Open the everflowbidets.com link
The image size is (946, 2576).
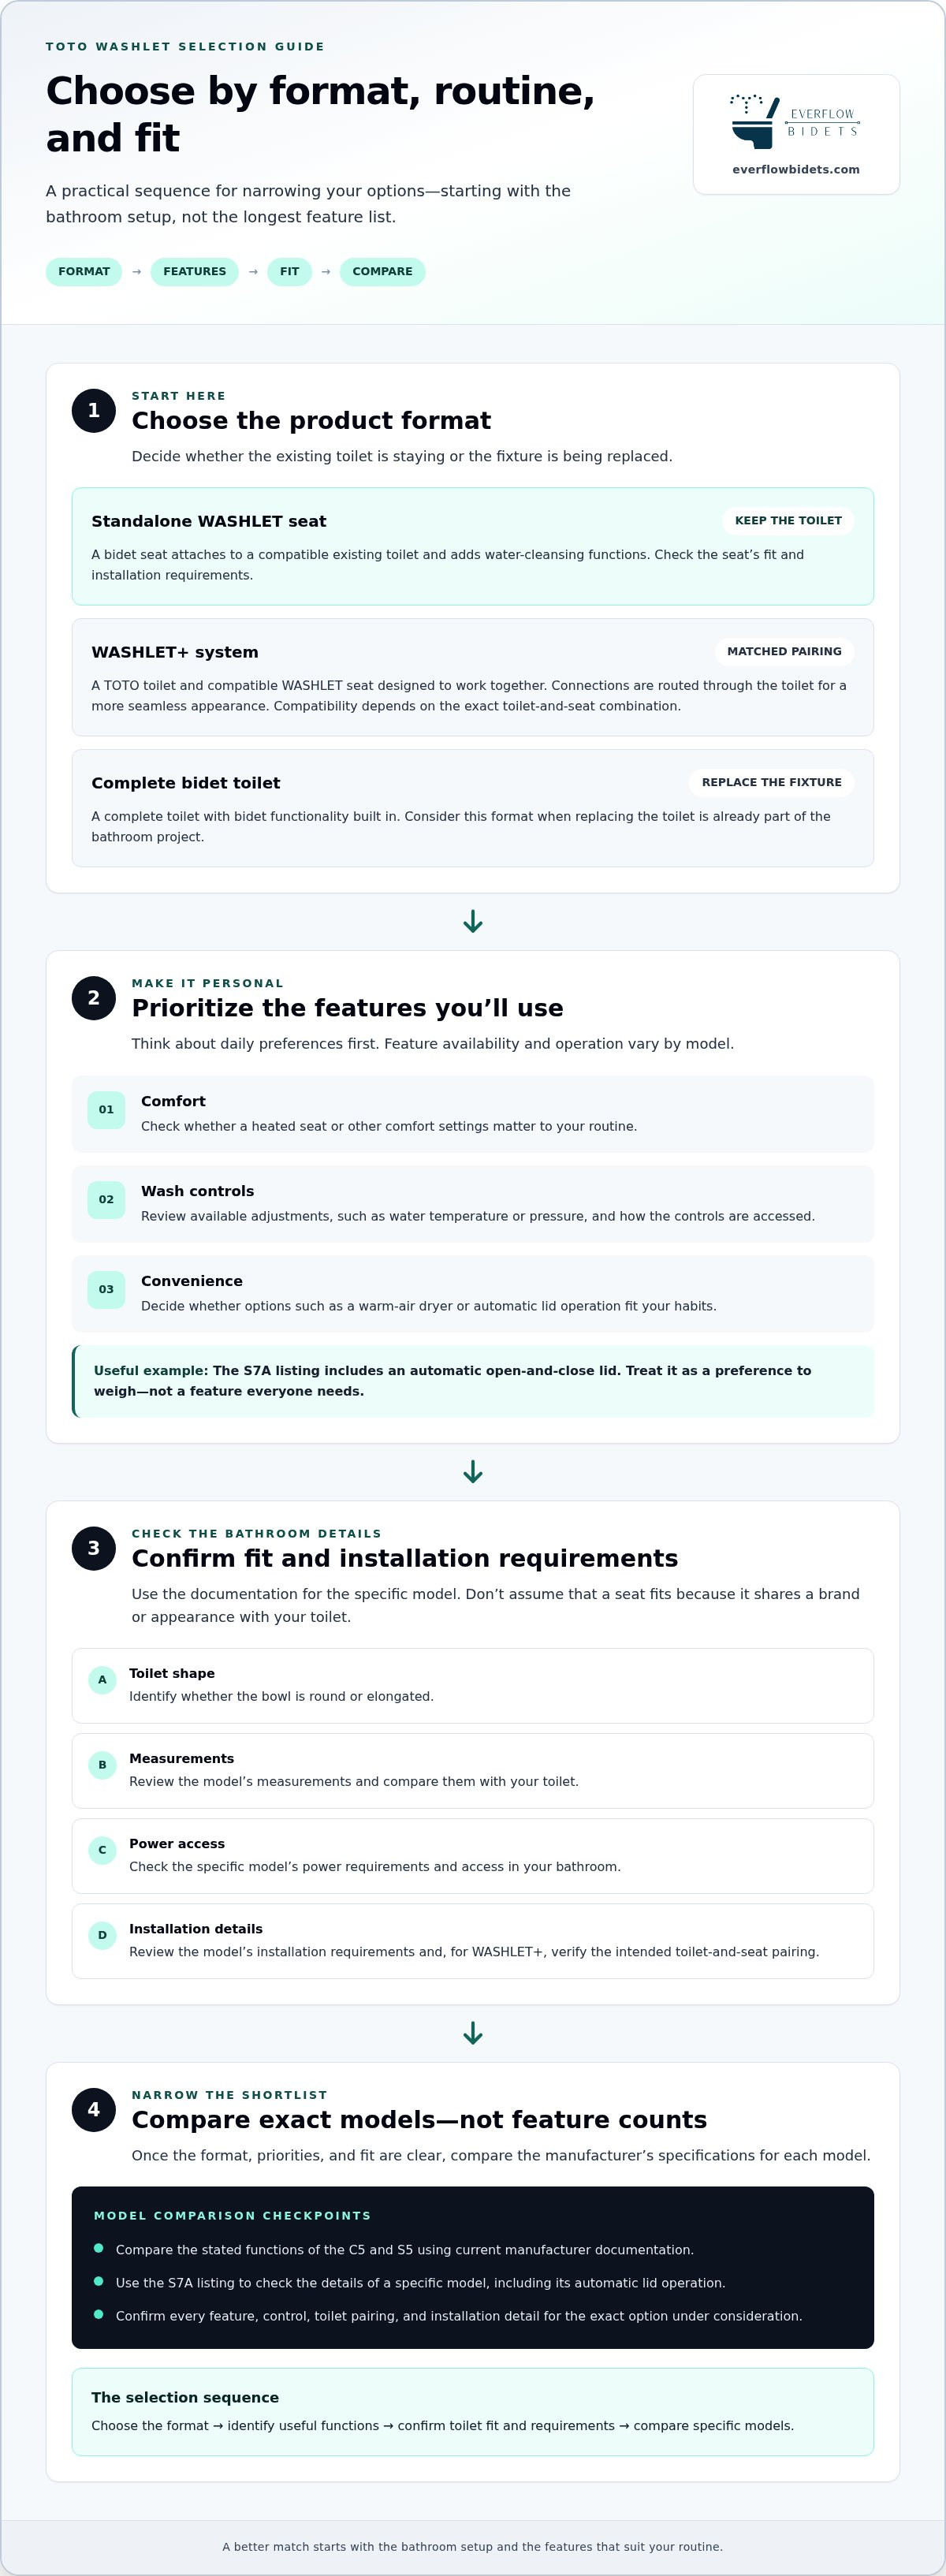[796, 170]
